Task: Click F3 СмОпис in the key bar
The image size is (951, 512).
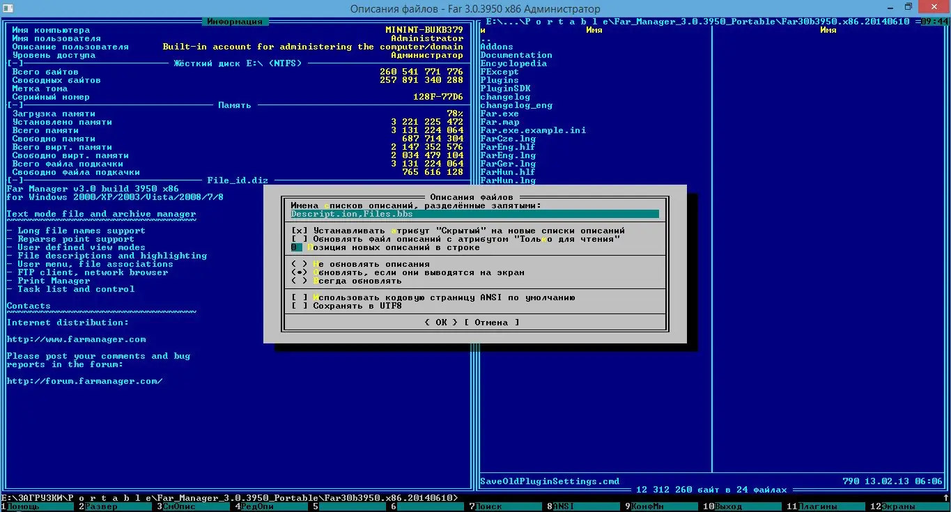Action: (197, 506)
